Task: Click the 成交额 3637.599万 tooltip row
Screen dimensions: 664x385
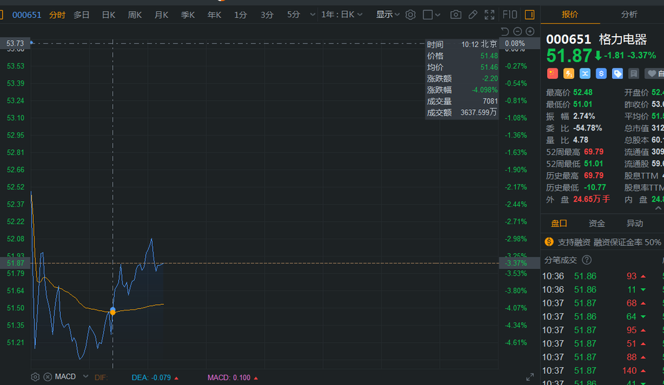Action: (x=462, y=113)
